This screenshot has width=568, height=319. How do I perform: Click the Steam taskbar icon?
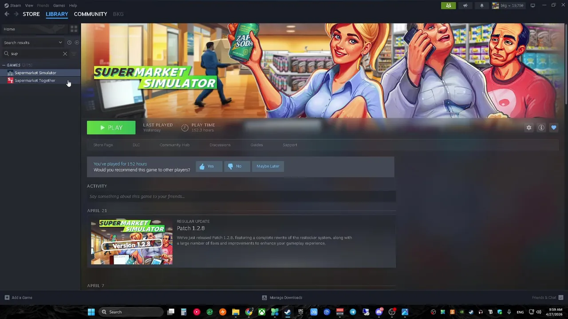[x=288, y=312]
